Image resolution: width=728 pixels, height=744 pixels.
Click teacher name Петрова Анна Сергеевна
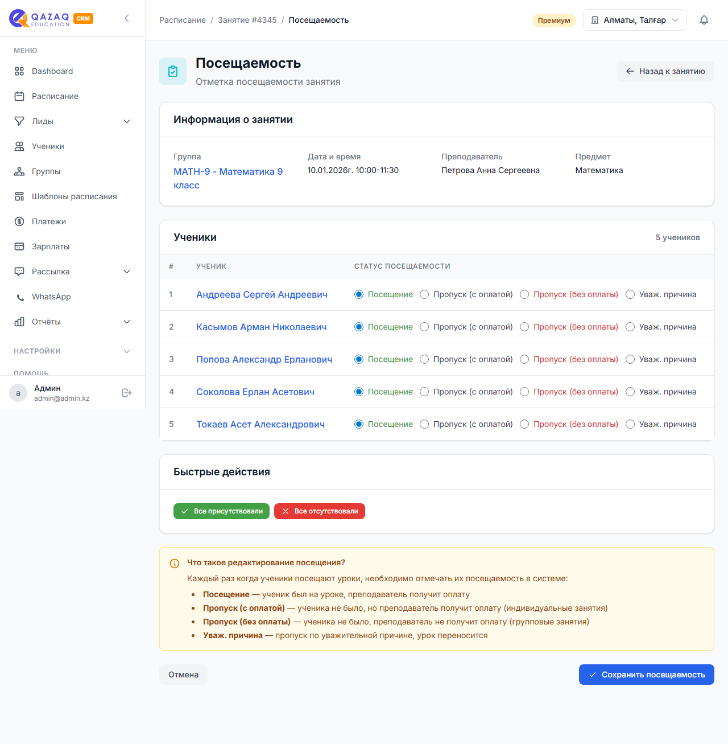pyautogui.click(x=490, y=170)
